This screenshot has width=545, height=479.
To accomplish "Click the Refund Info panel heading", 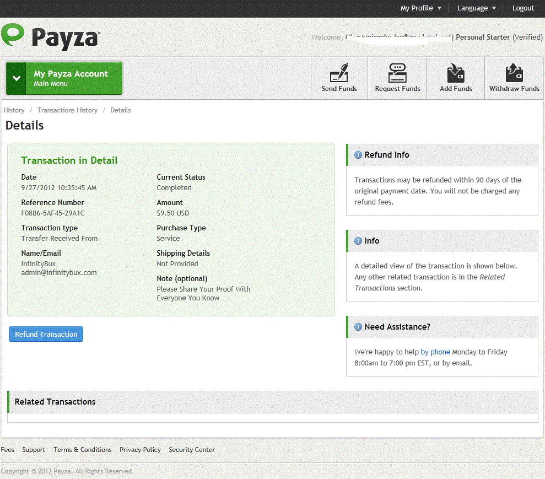I will (x=386, y=155).
